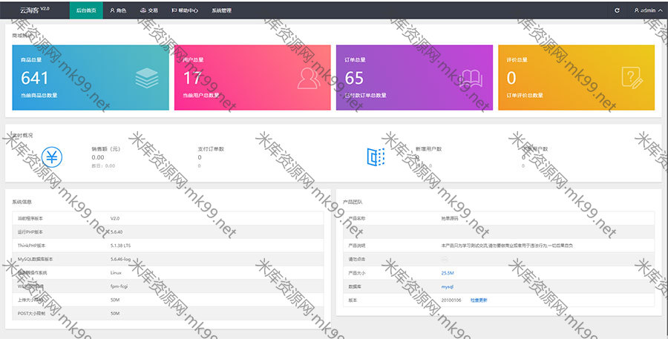Expand the admin user dropdown
668x339 pixels.
coord(648,10)
